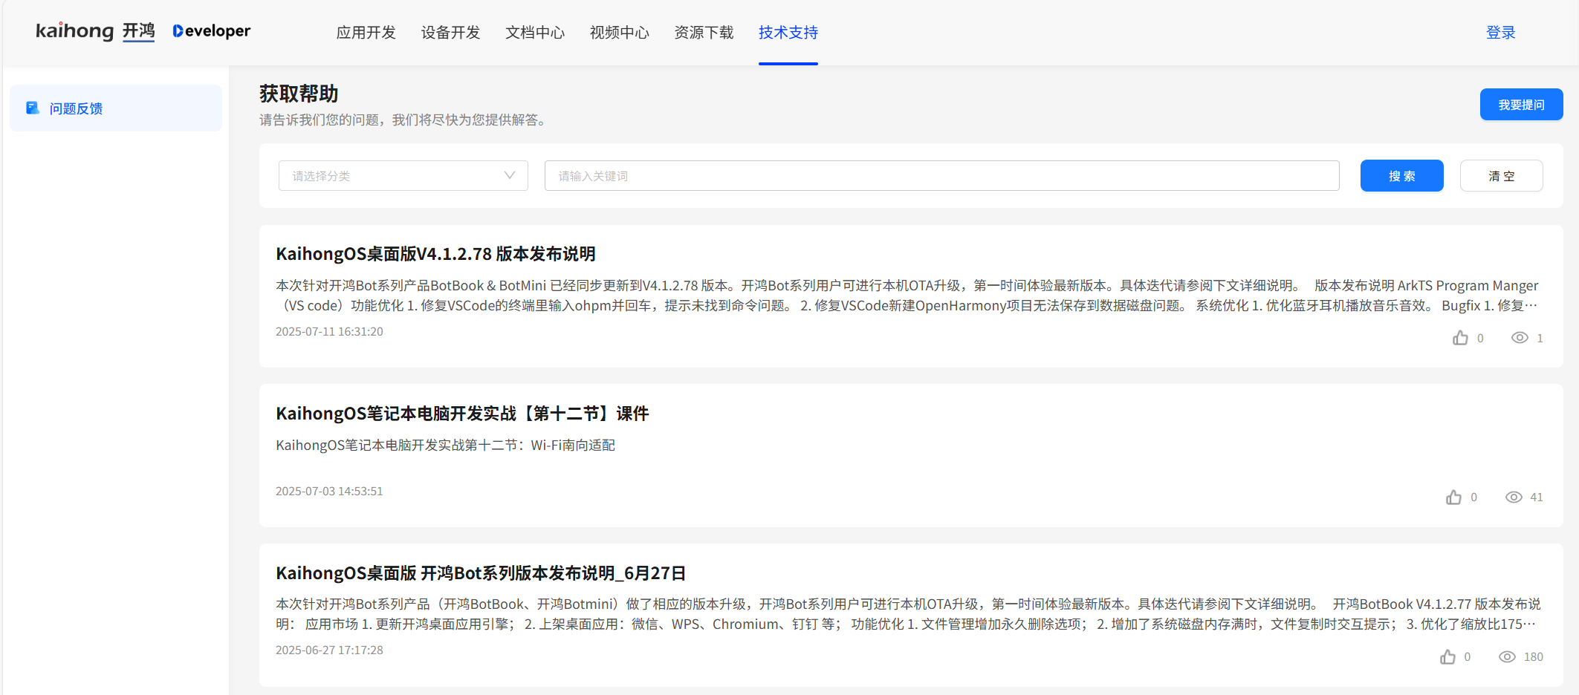Open the 应用开发 nav menu
Image resolution: width=1579 pixels, height=695 pixels.
click(366, 33)
